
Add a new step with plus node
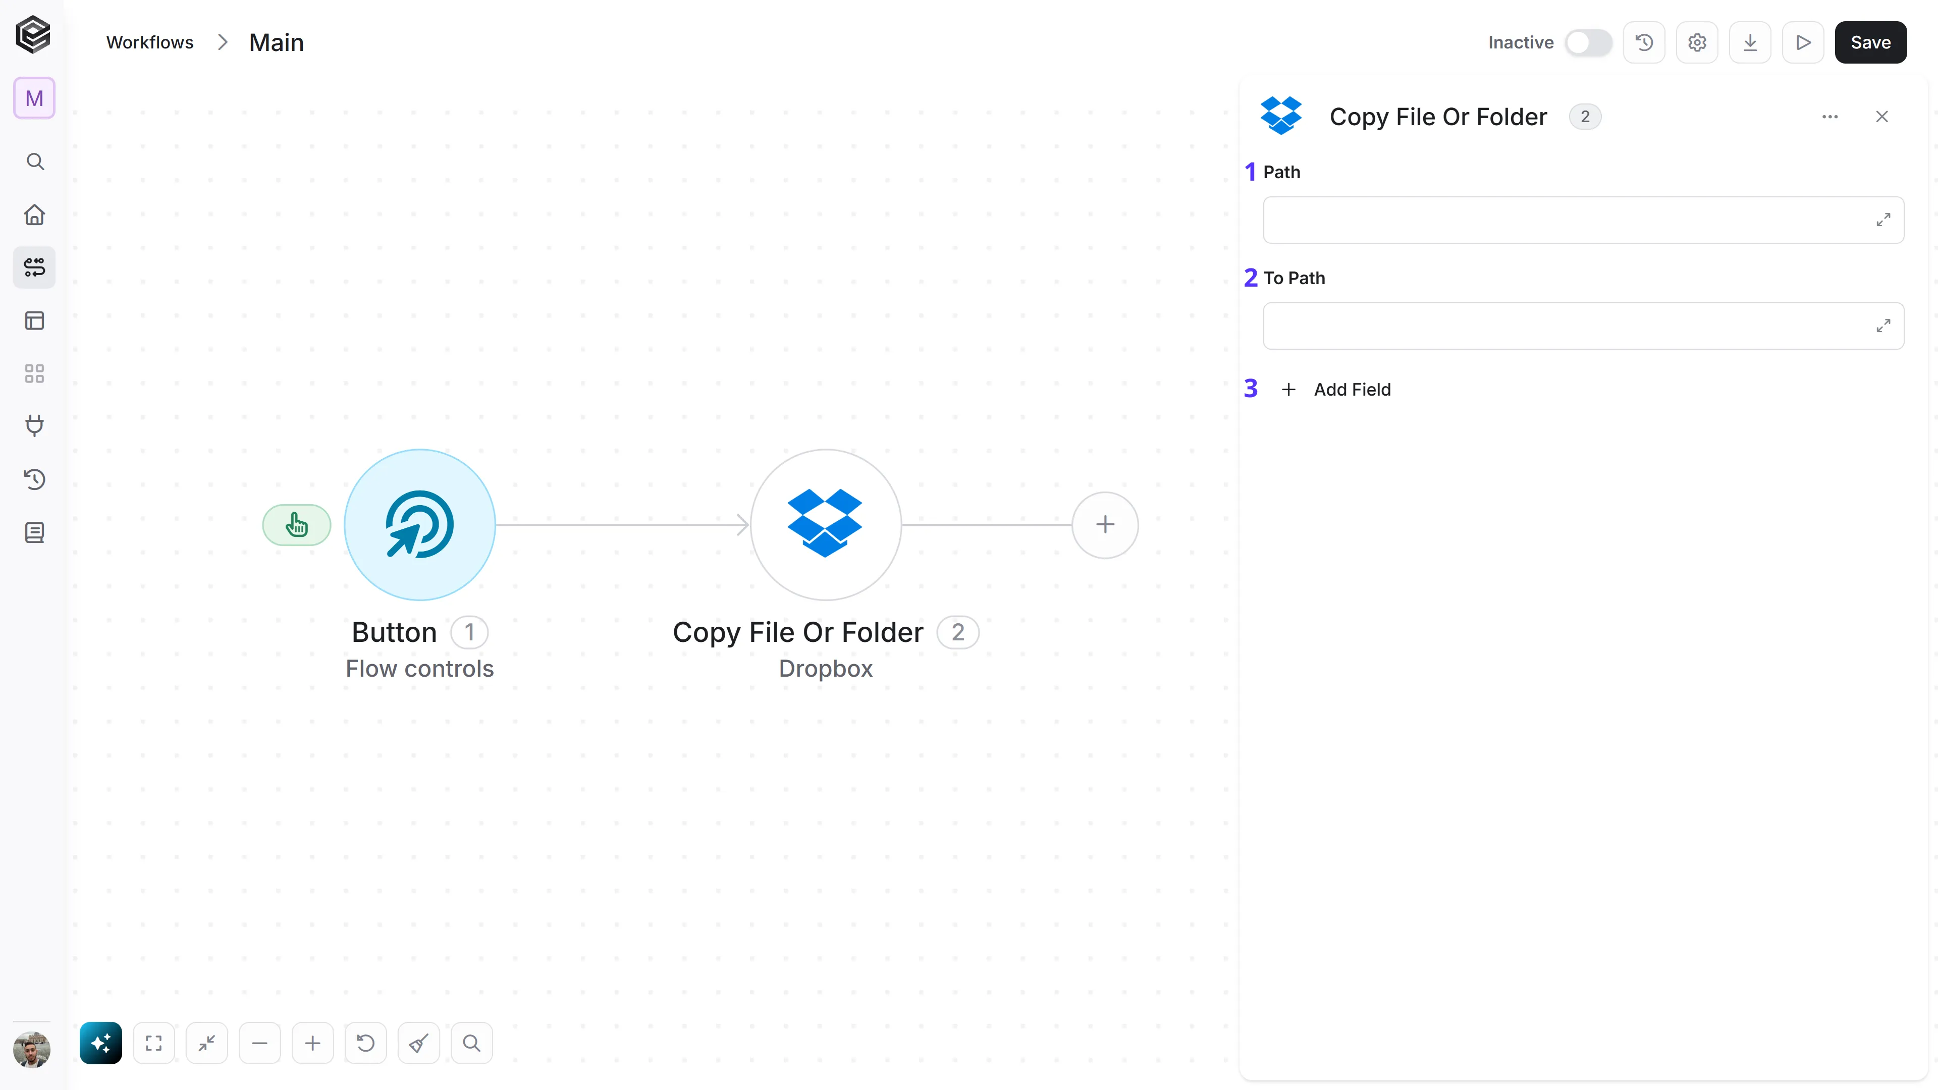coord(1105,525)
